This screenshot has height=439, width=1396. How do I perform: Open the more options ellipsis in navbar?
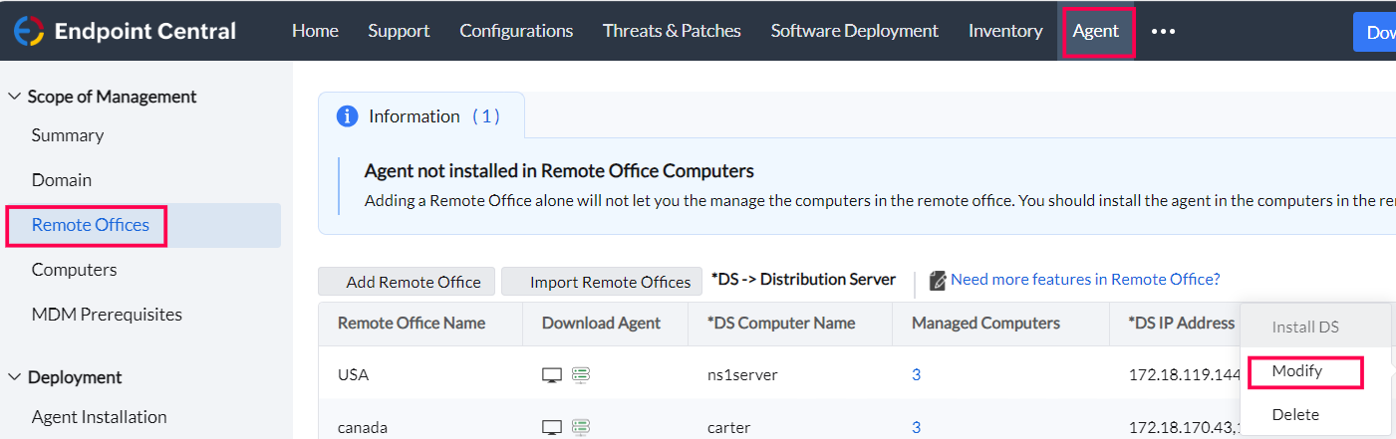click(1163, 31)
